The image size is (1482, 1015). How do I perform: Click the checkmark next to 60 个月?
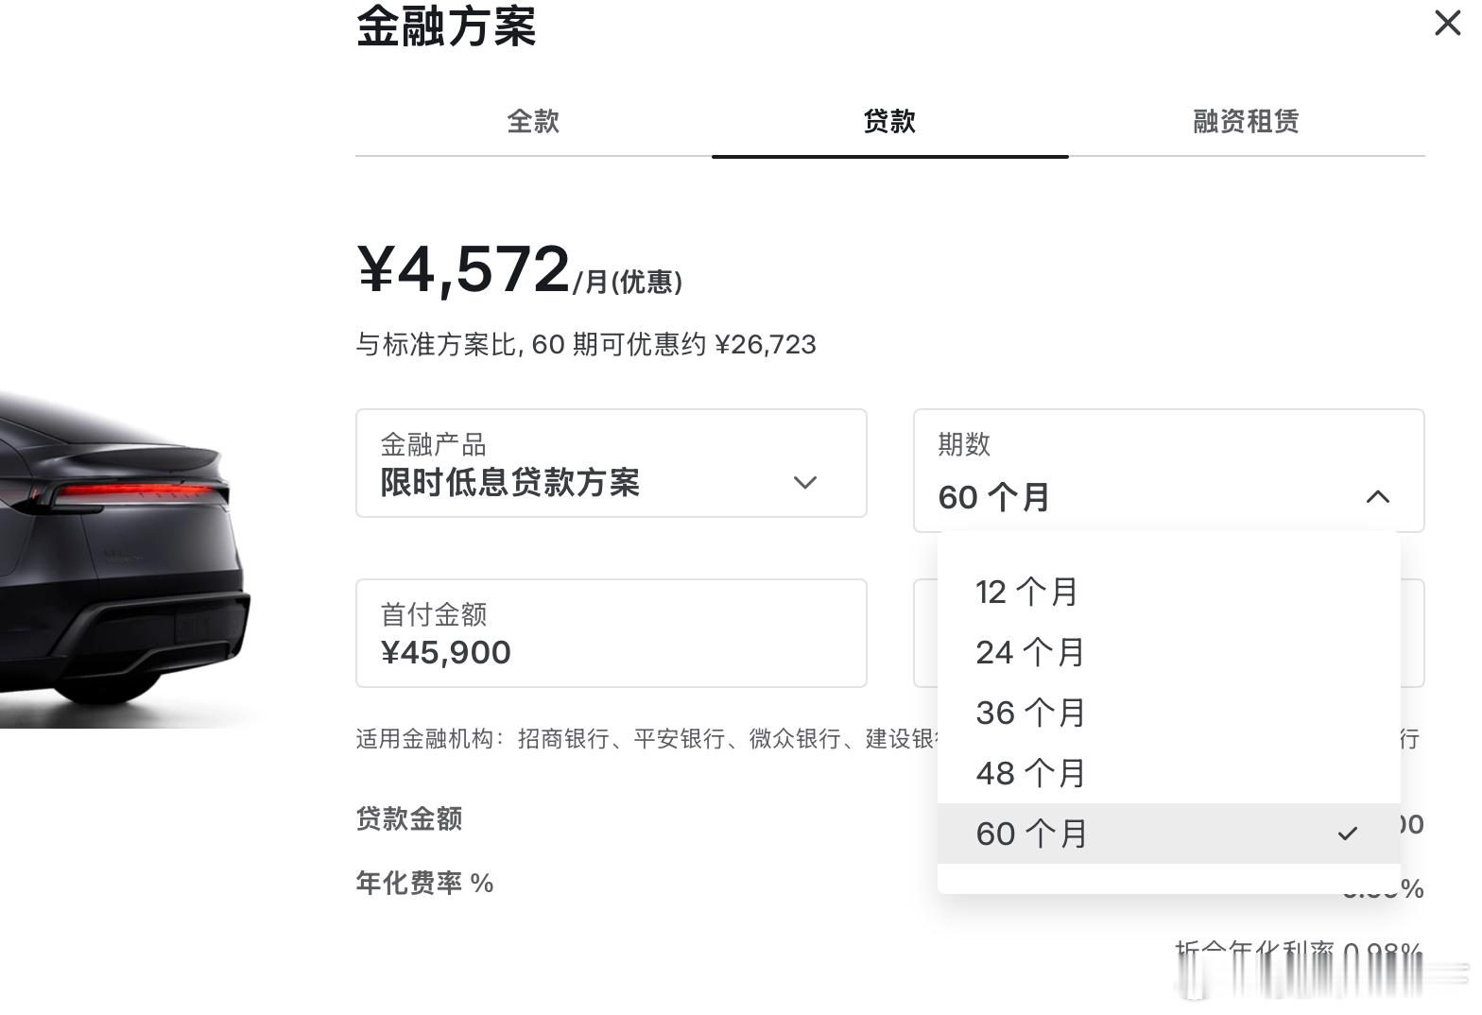coord(1348,834)
